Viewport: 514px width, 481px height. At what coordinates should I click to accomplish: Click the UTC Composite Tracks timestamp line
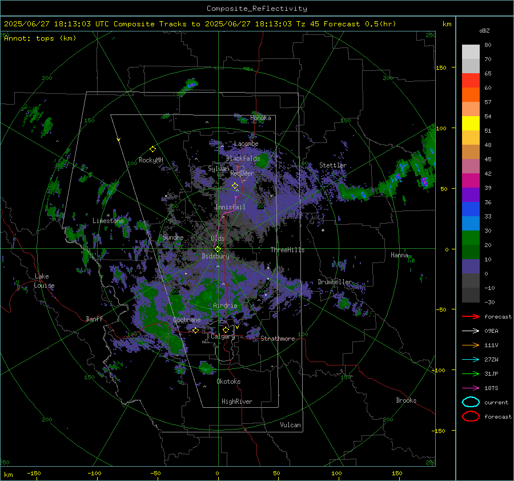pos(200,24)
